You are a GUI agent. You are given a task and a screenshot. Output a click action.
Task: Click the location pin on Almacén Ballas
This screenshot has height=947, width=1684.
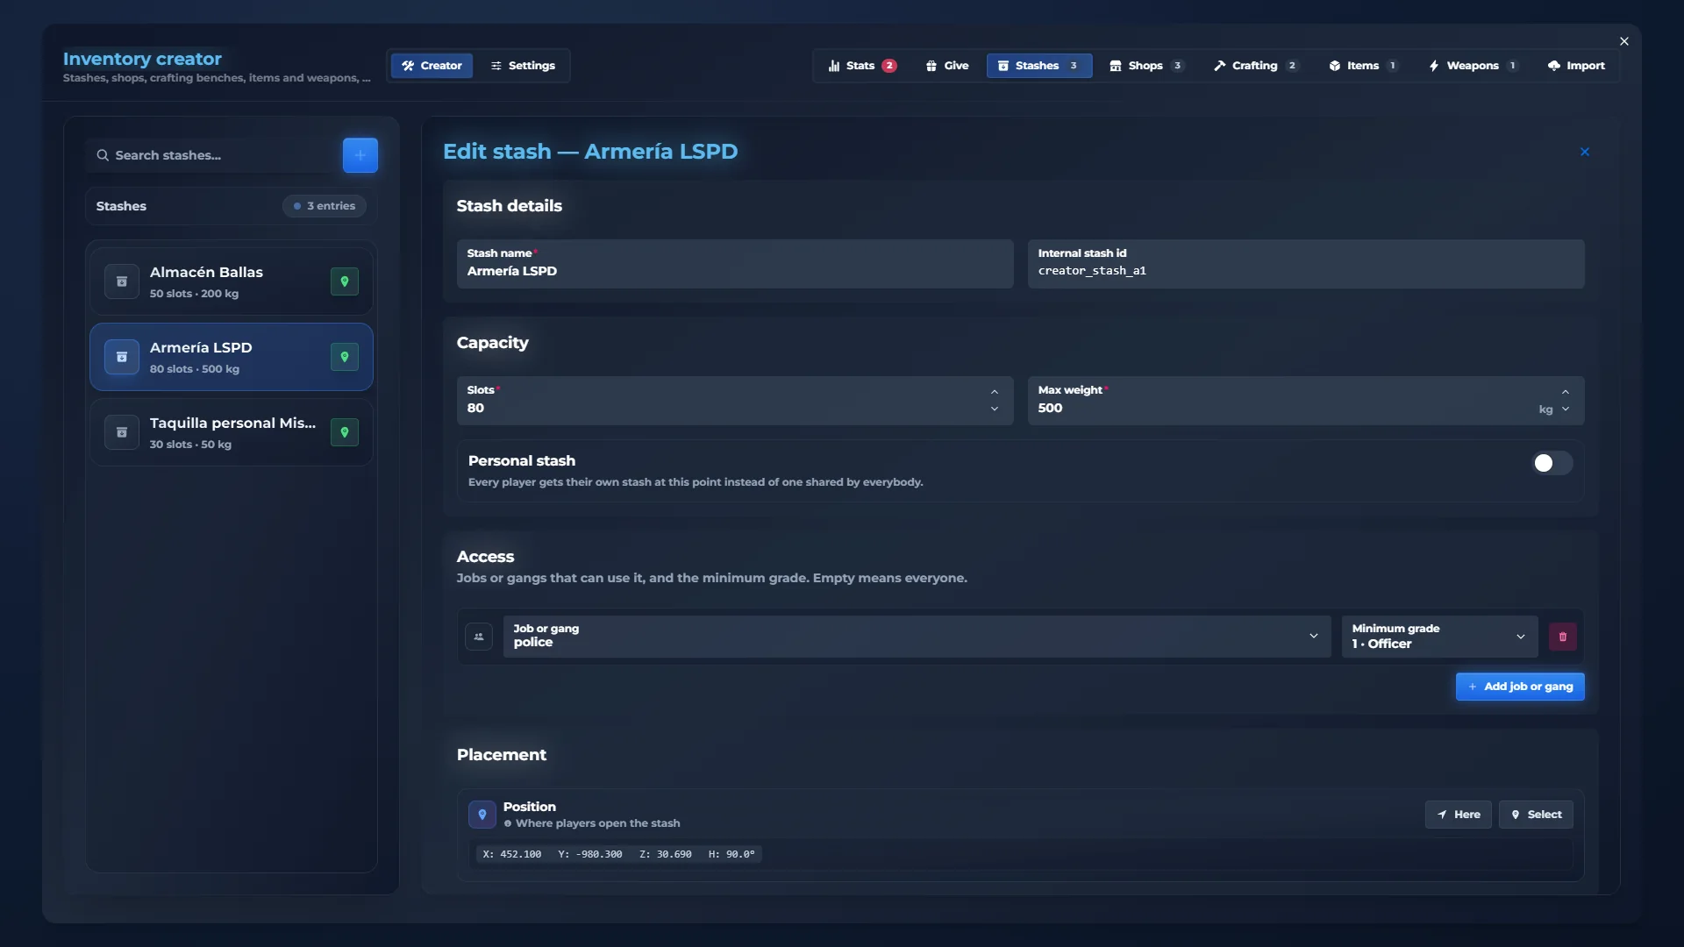[x=345, y=281]
